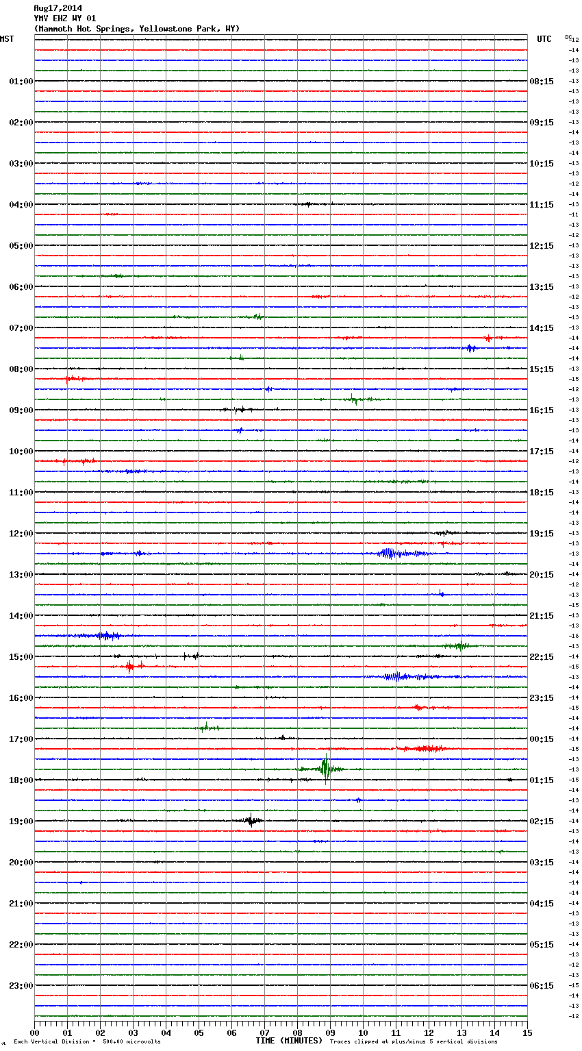Select the 08:00 MST row label

21,369
